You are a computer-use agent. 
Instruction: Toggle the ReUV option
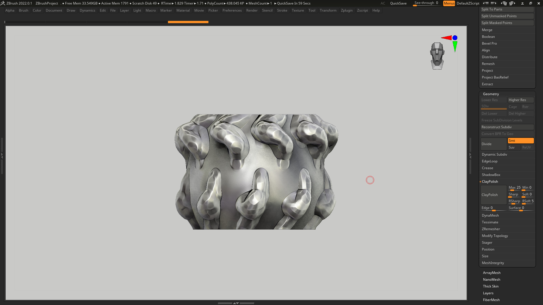pos(527,147)
